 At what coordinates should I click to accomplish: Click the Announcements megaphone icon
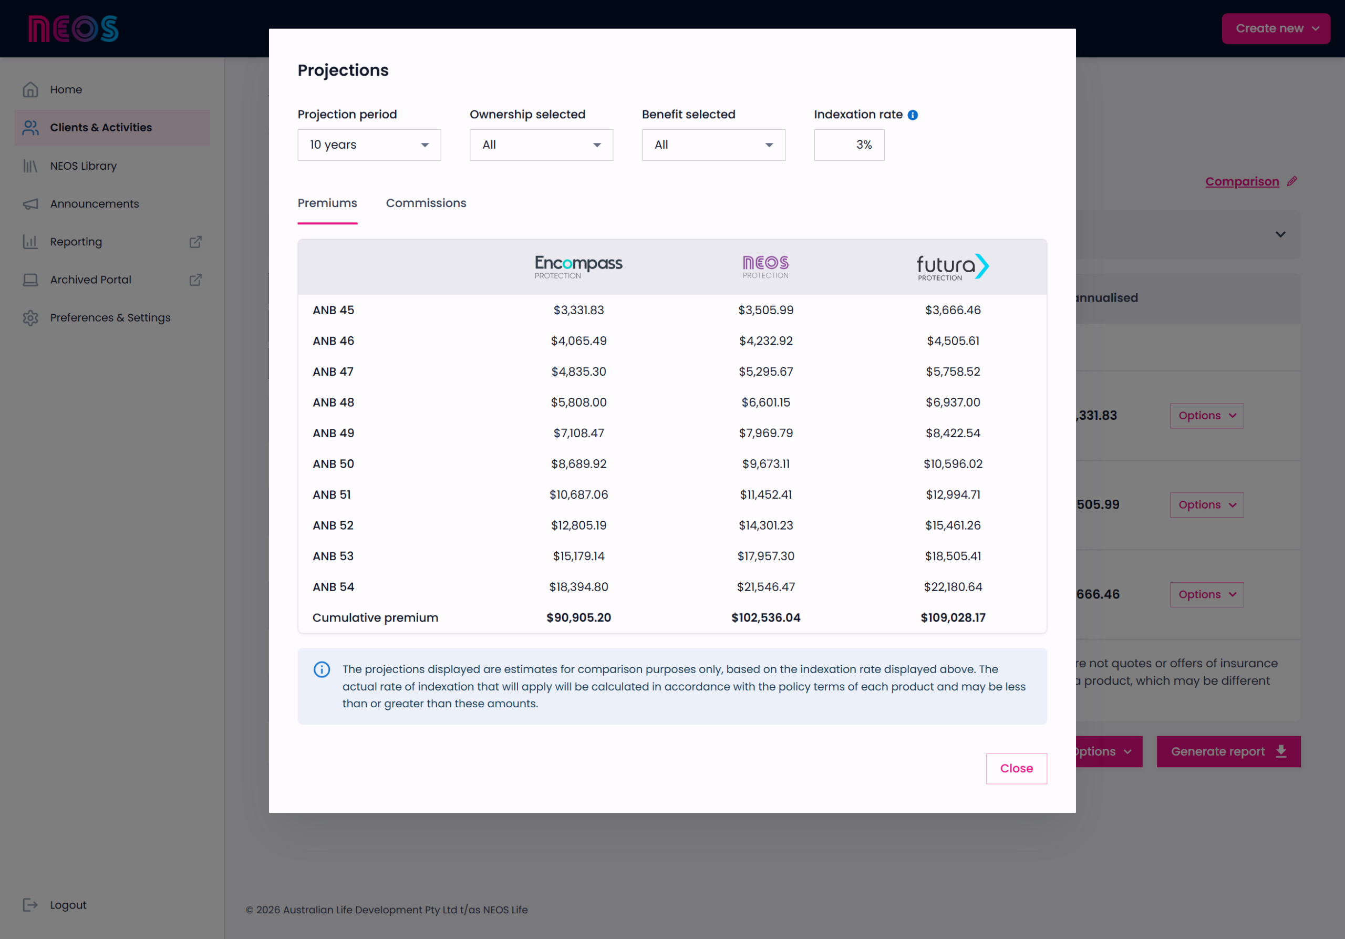[x=30, y=204]
